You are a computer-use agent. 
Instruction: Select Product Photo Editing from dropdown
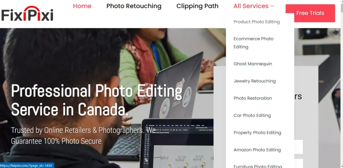(257, 22)
